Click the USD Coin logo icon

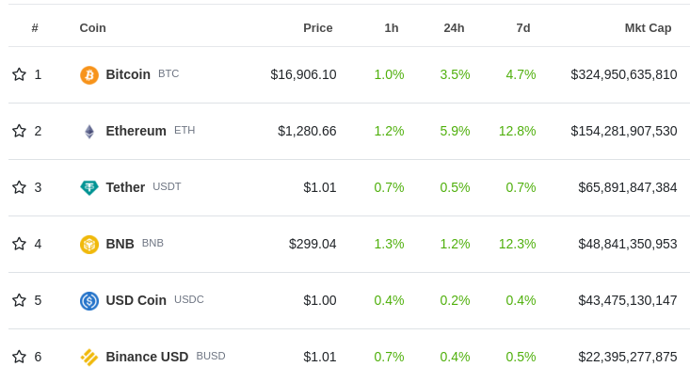pos(89,301)
